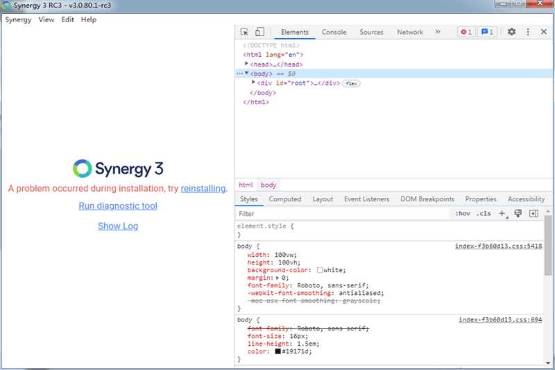This screenshot has height=370, width=555.
Task: Toggle the device toolbar icon
Action: 259,32
